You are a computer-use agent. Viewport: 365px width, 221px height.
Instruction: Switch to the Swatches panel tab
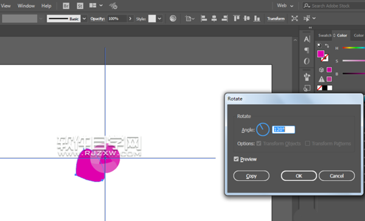[324, 35]
